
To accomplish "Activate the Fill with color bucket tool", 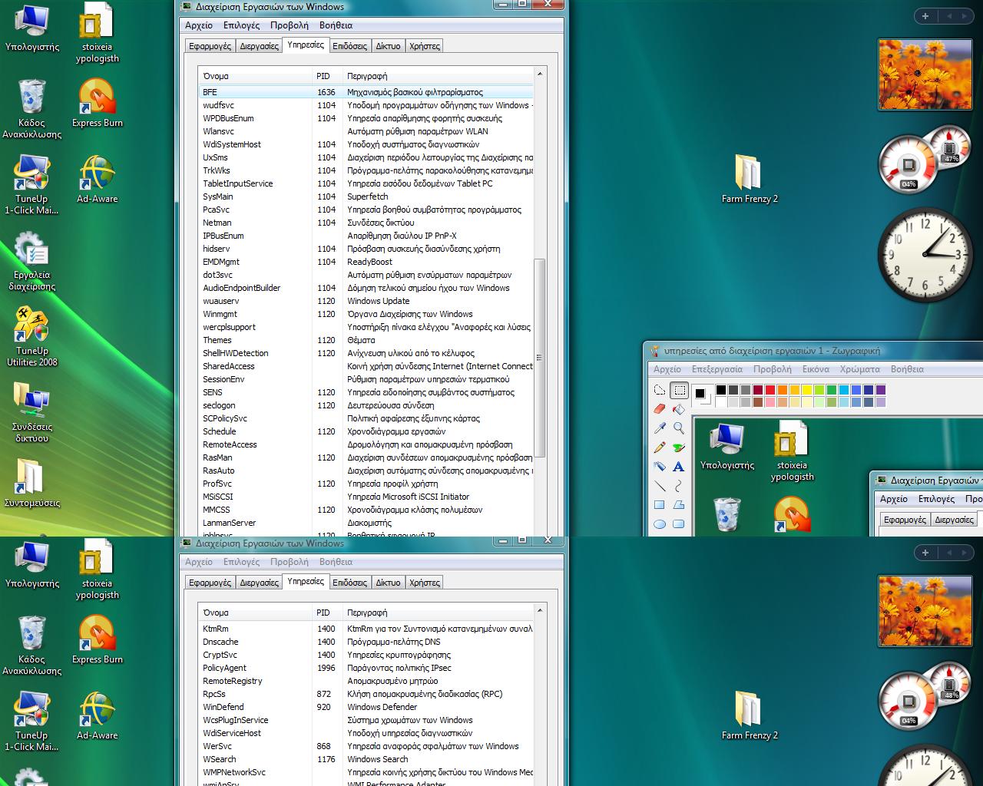I will click(679, 409).
